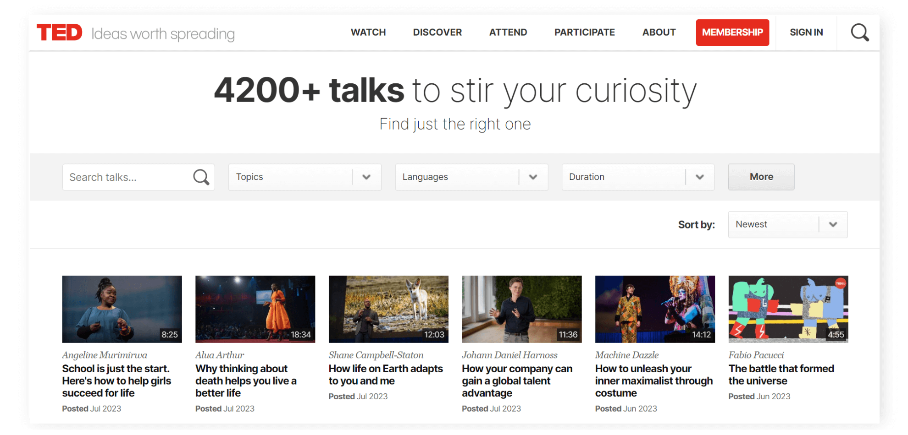This screenshot has width=908, height=435.
Task: Focus the Search talks input field
Action: pyautogui.click(x=126, y=177)
